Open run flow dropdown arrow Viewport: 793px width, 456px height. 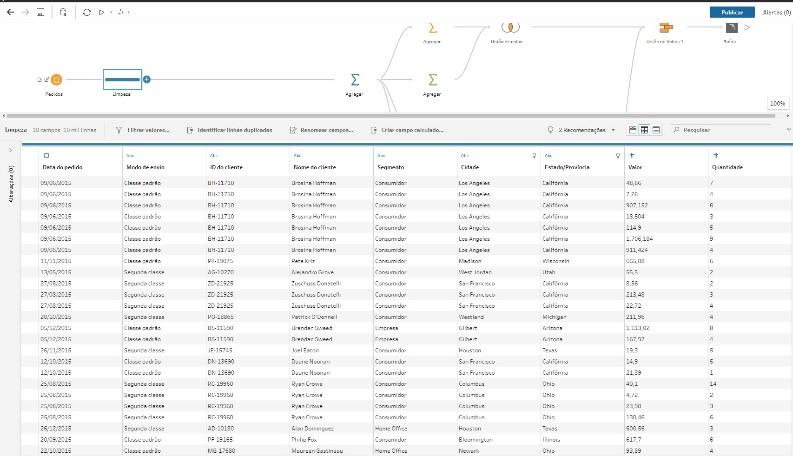pyautogui.click(x=111, y=13)
